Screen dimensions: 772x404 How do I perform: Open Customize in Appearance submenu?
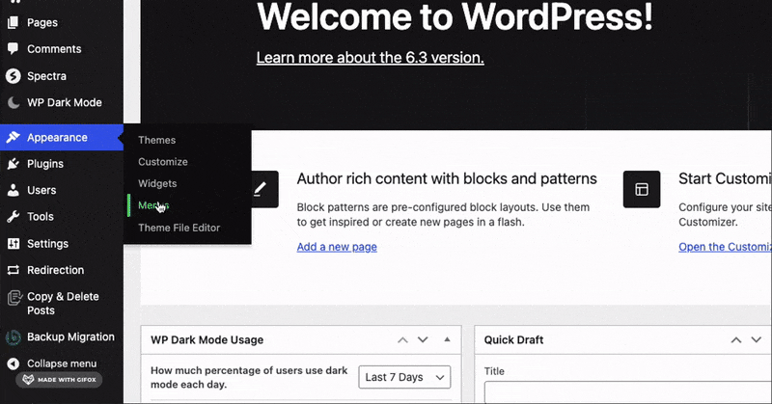(x=162, y=161)
